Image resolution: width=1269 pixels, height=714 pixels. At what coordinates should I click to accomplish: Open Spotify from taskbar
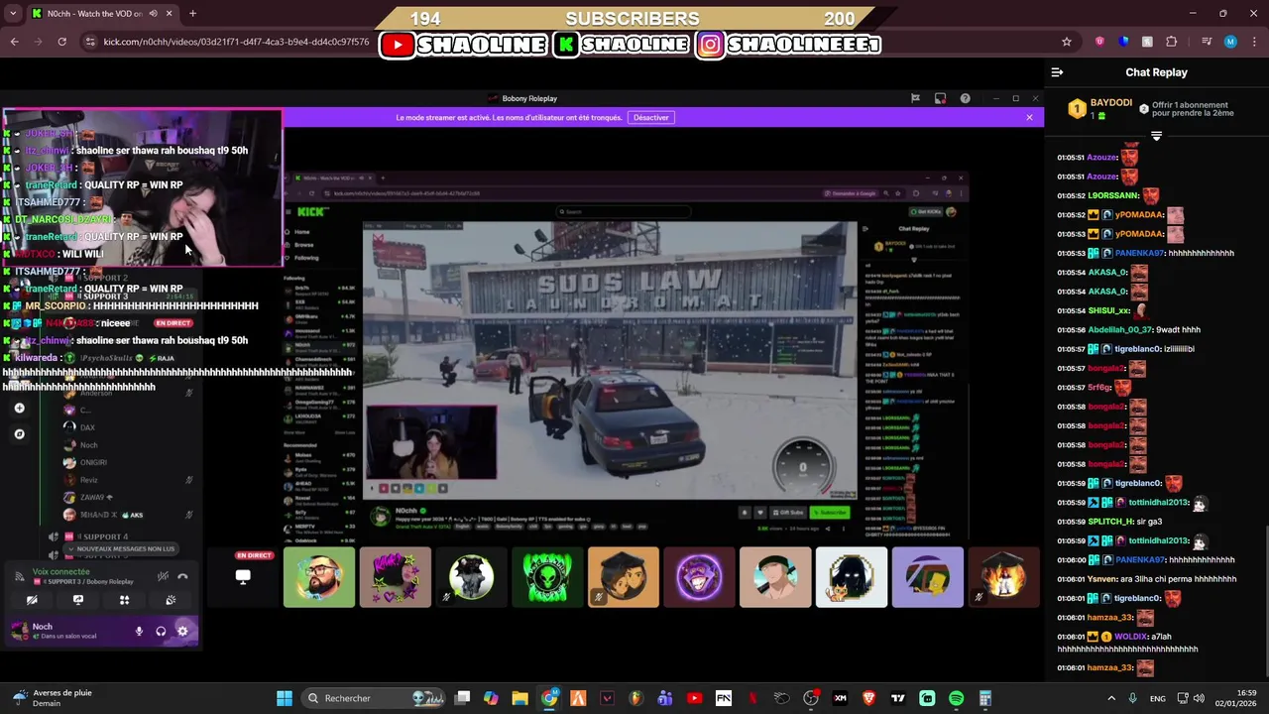click(956, 698)
